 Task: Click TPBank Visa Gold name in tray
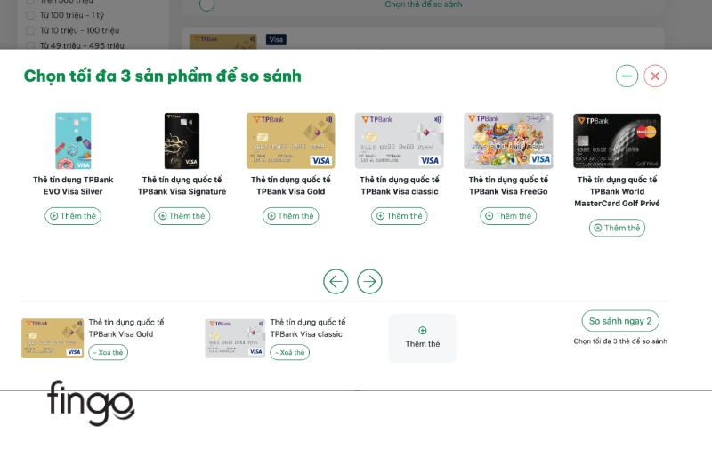tap(126, 328)
